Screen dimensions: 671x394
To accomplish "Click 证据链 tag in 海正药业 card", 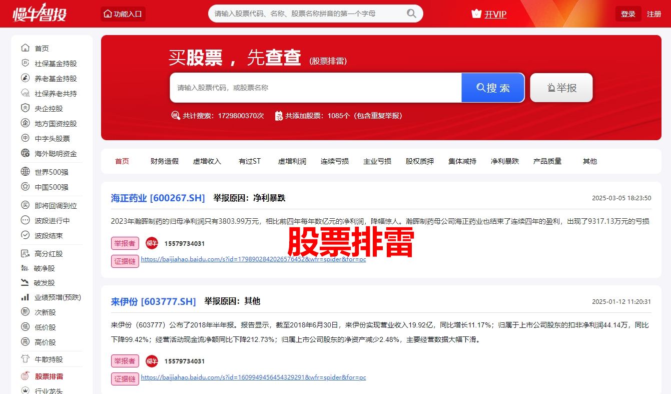I will (x=125, y=261).
